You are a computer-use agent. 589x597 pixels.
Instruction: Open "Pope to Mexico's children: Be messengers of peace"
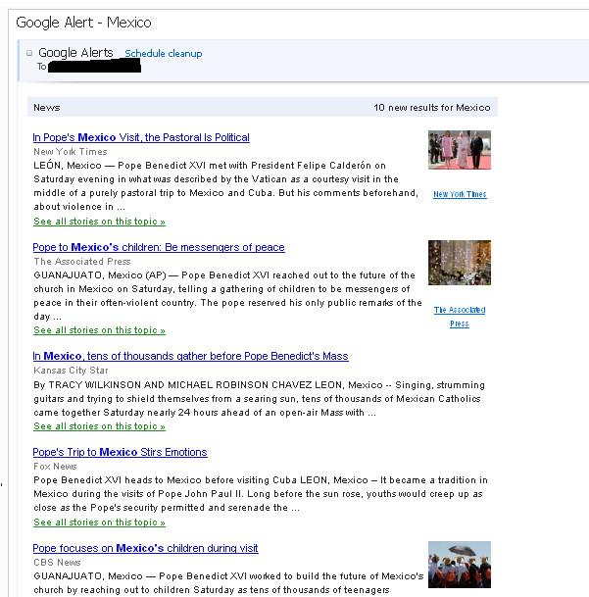click(x=159, y=247)
